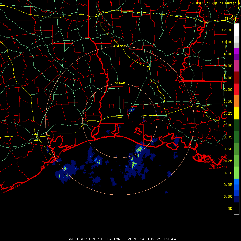Click the 12.70 legend value

point(227,30)
